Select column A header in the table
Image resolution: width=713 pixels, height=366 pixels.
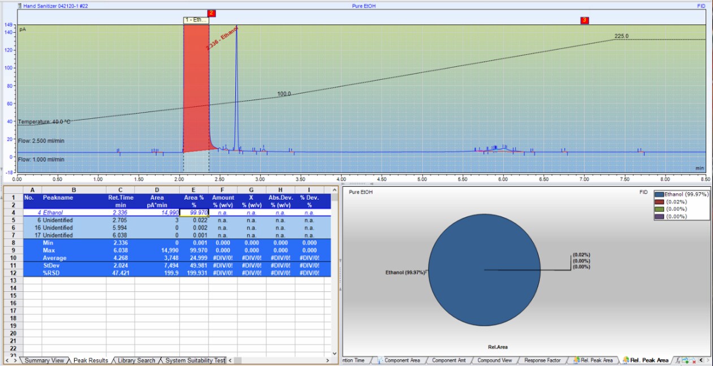32,190
